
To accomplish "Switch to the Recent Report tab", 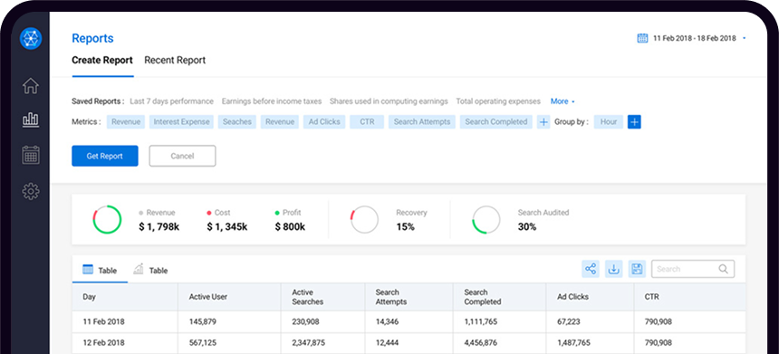I will coord(175,60).
